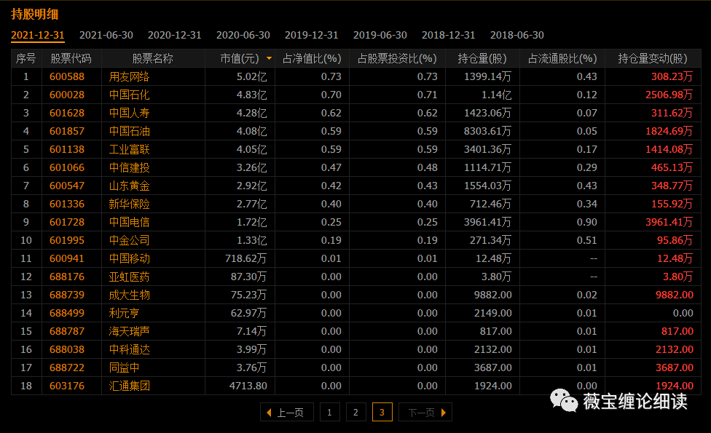Viewport: 711px width, 433px height.
Task: Open 利元亨 stock link
Action: click(x=125, y=313)
